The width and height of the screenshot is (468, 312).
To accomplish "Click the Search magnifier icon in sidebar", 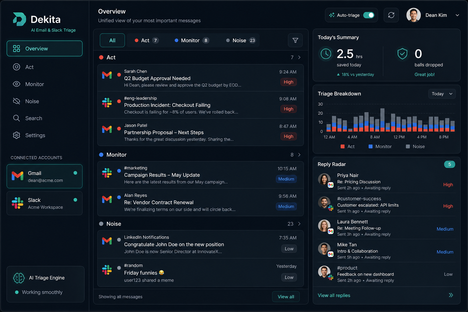I will pos(16,118).
